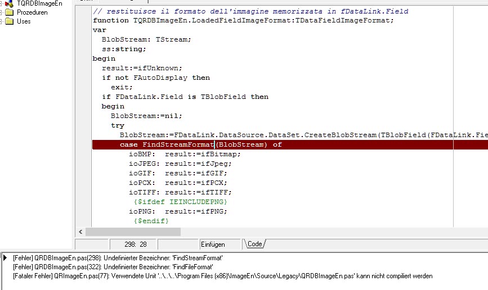The width and height of the screenshot is (488, 290).
Task: Click the 'exit;' statement line
Action: 122,87
